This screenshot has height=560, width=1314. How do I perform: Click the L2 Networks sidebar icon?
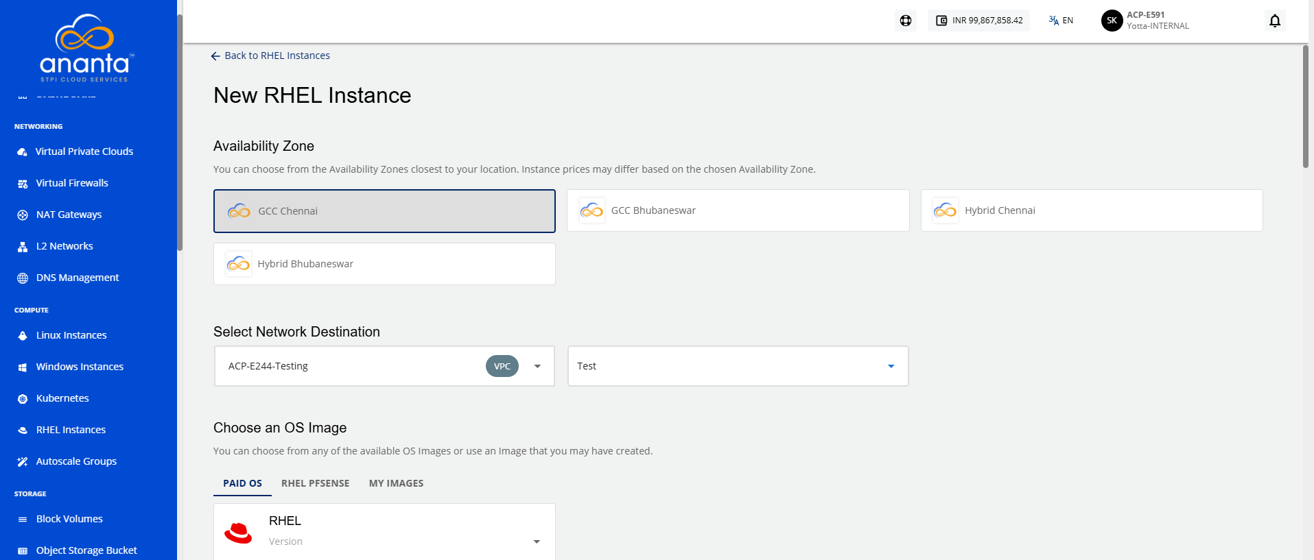tap(23, 247)
